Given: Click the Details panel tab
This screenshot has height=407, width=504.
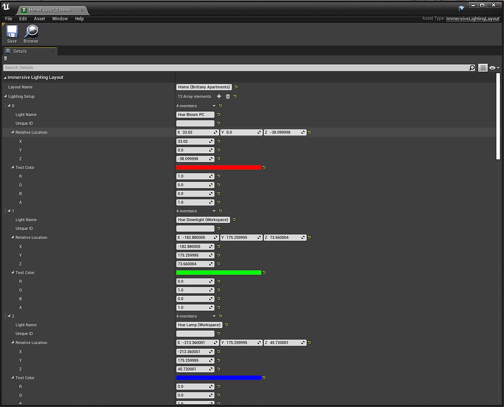Looking at the screenshot, I should [21, 51].
